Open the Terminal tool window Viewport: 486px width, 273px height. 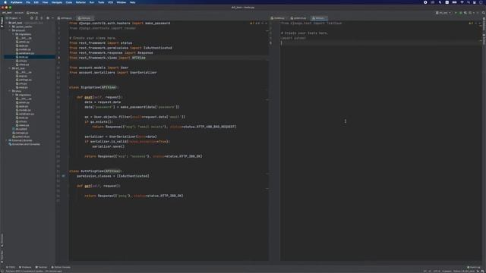(41, 267)
